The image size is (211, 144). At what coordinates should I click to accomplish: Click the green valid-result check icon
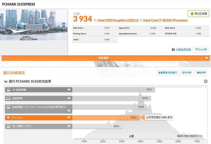tap(191, 14)
